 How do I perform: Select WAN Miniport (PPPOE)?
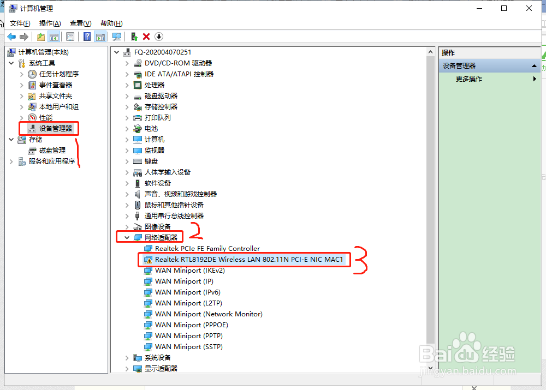pos(192,325)
